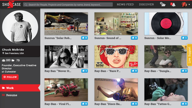The width and height of the screenshot is (192, 108).
Task: Click the Chuck McBride name
Action: click(13, 50)
